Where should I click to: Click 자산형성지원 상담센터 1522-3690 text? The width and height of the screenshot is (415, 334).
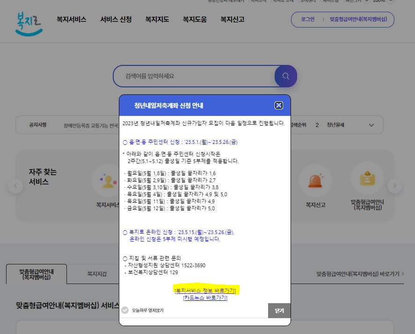tap(165, 265)
